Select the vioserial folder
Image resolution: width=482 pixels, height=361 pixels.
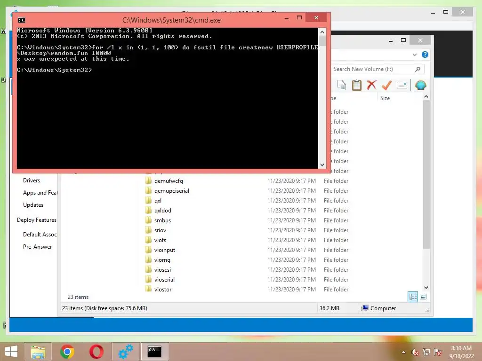point(164,280)
